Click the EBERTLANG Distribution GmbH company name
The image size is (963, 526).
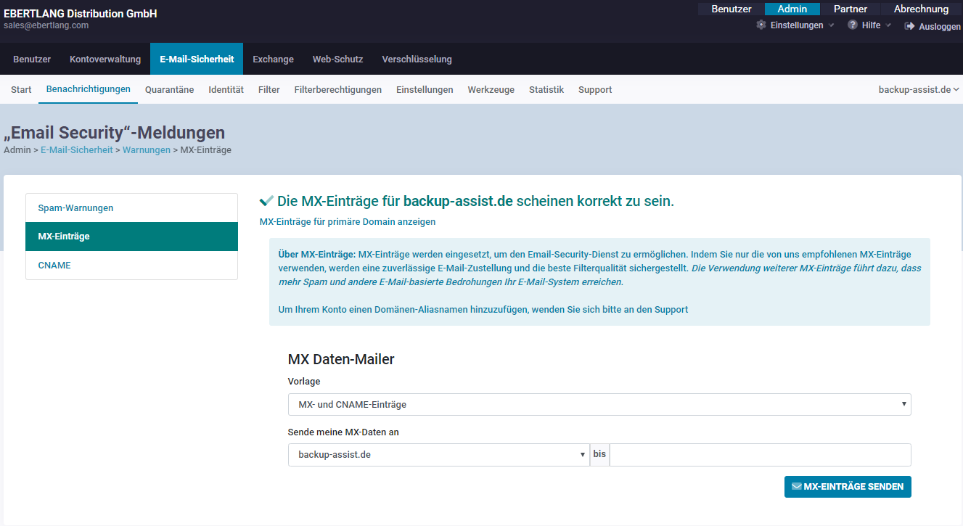coord(81,13)
